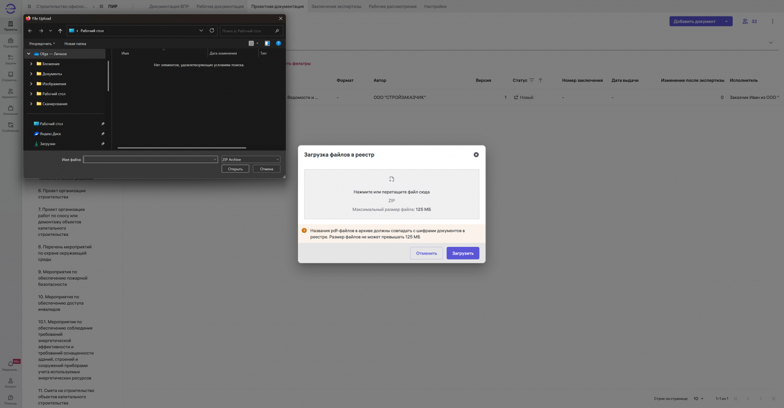The height and width of the screenshot is (408, 784).
Task: Open address bar history dropdown
Action: coord(201,31)
